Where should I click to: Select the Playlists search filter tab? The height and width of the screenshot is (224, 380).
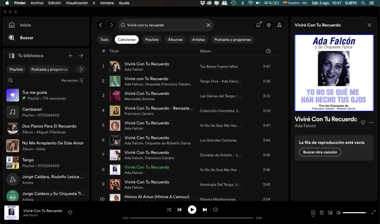[x=152, y=39]
